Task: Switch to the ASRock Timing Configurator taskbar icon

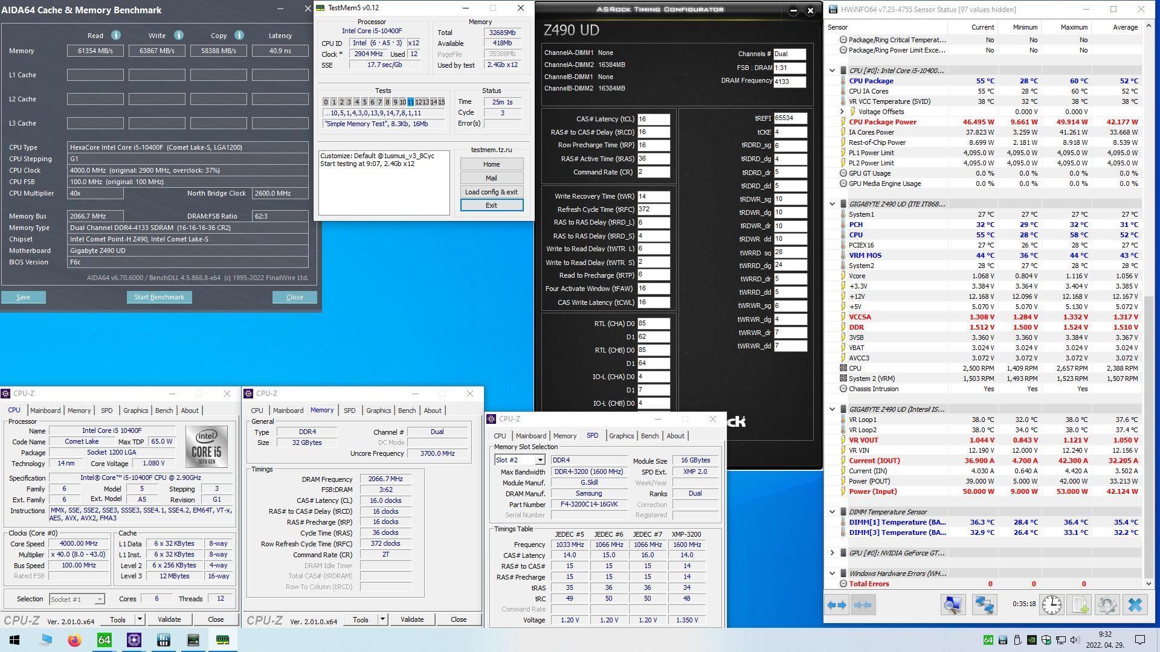Action: [193, 640]
